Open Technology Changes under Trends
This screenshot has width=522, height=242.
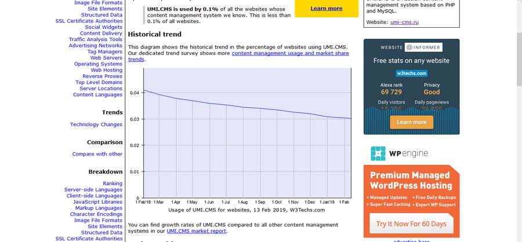96,124
